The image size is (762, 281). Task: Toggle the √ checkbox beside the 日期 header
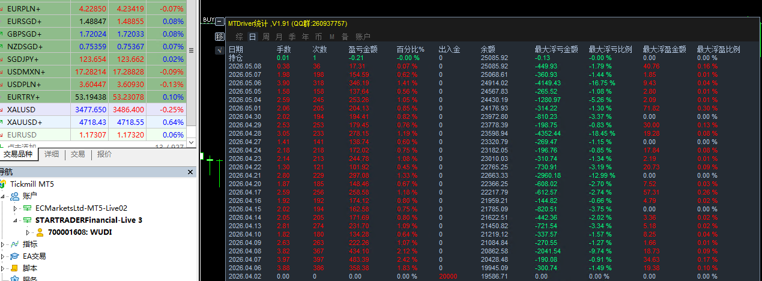click(x=219, y=50)
